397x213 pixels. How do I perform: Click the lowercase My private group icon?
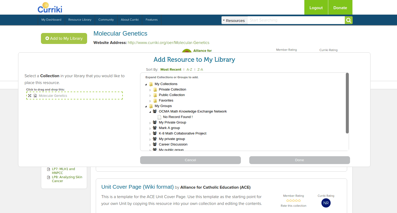155,139
